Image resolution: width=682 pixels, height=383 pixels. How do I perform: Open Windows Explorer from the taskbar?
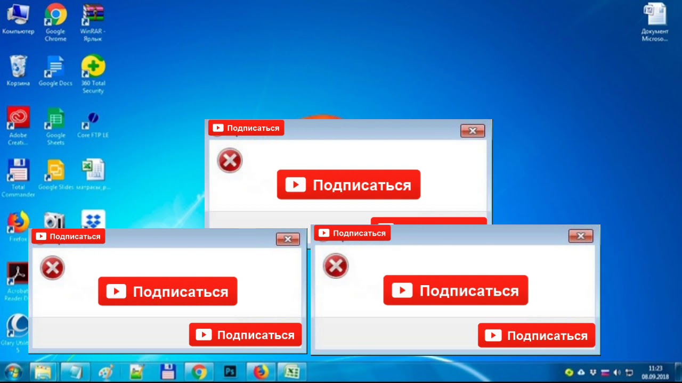tap(42, 371)
